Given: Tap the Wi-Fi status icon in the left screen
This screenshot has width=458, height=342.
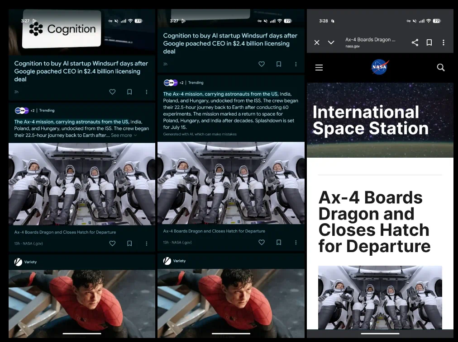Looking at the screenshot, I should pos(130,21).
